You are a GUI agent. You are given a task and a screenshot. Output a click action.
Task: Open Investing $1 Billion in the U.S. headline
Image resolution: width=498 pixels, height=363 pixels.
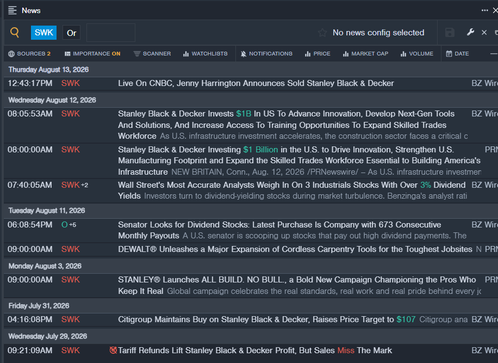(299, 161)
